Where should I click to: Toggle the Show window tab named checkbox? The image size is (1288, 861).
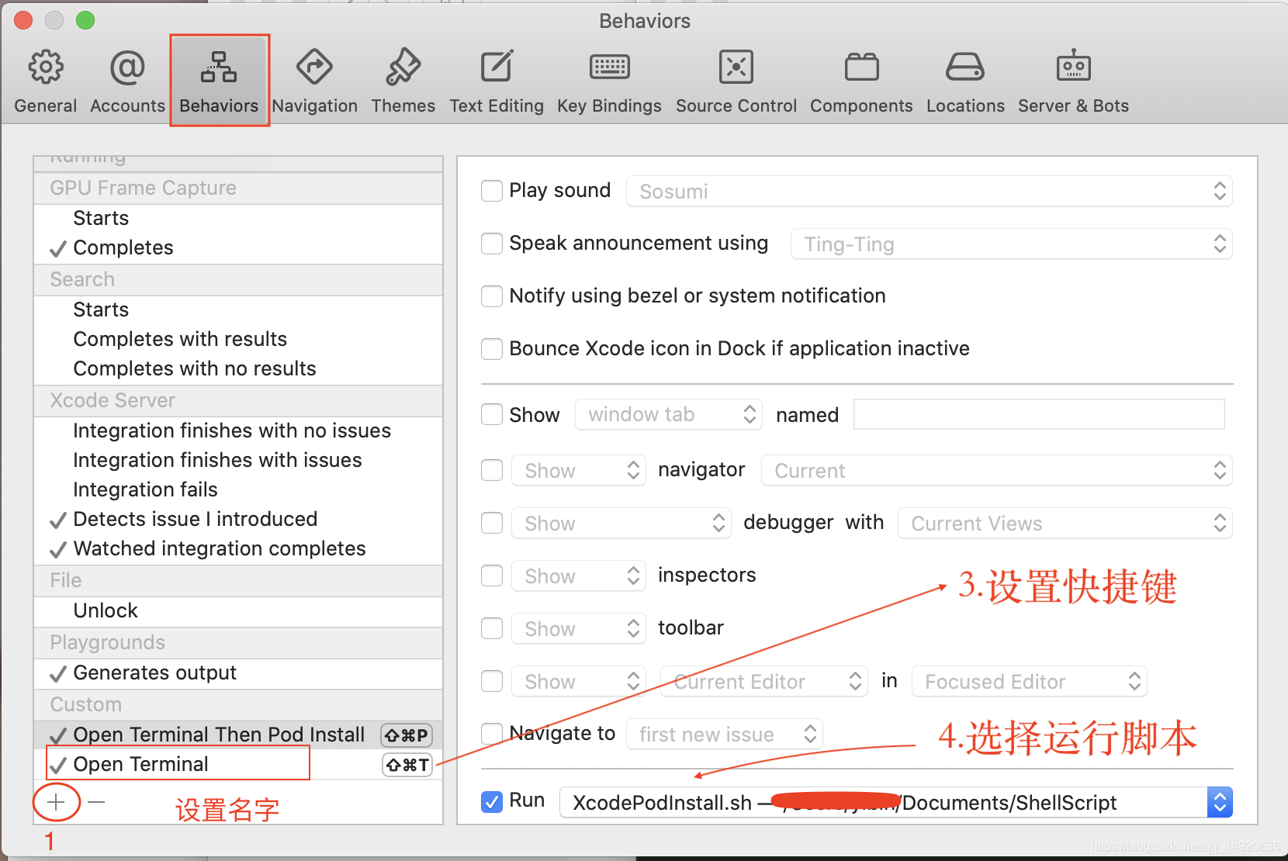click(x=492, y=414)
